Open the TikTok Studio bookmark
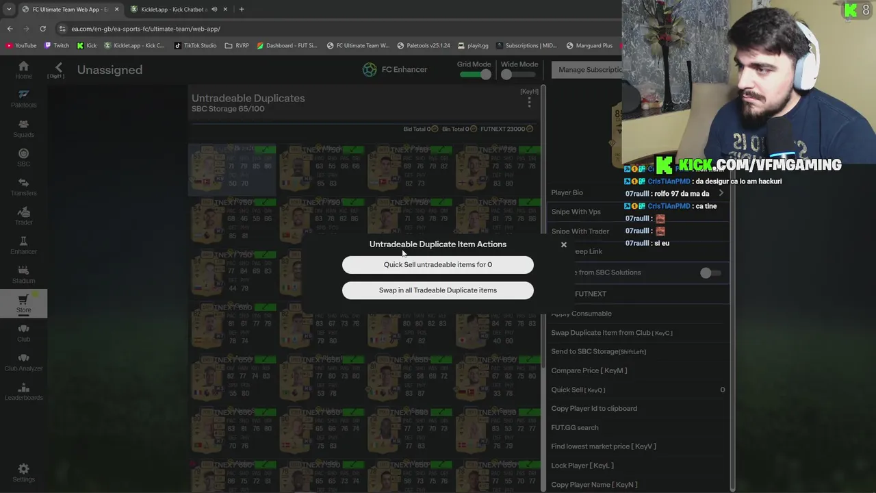876x493 pixels. pyautogui.click(x=195, y=46)
